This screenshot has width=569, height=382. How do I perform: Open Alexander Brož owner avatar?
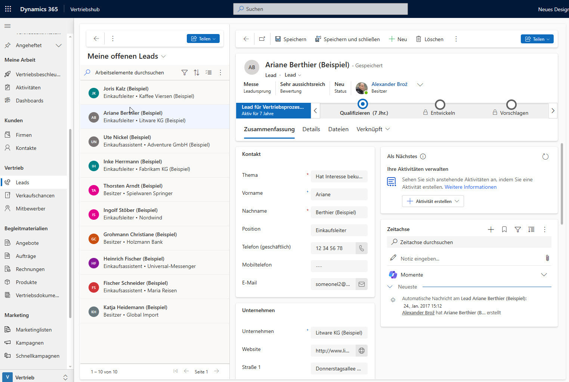[361, 88]
